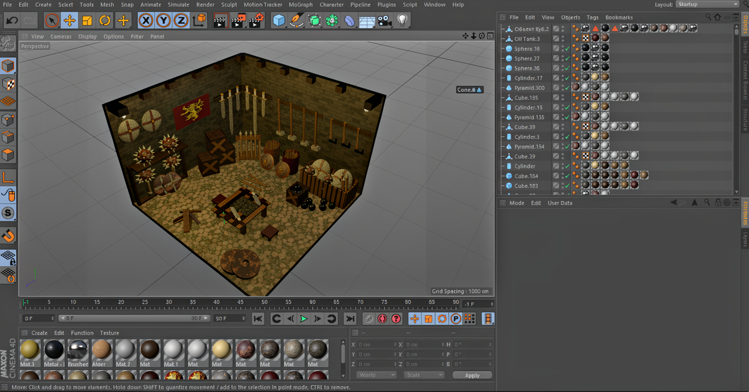Open the Character menu
Image resolution: width=749 pixels, height=392 pixels.
331,4
